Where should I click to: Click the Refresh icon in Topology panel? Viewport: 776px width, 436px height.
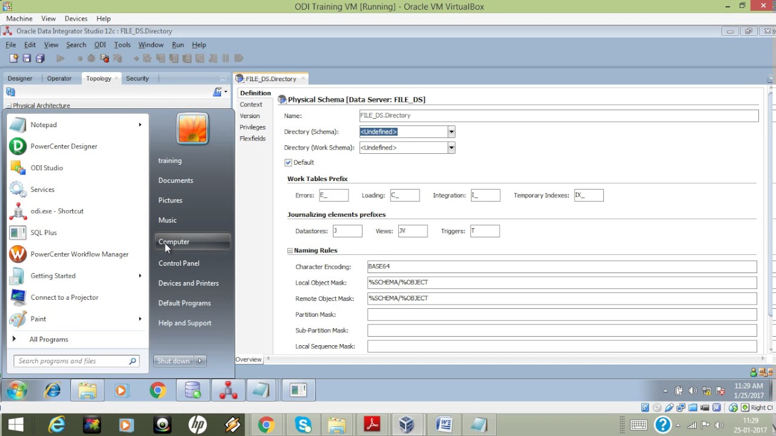tap(10, 92)
